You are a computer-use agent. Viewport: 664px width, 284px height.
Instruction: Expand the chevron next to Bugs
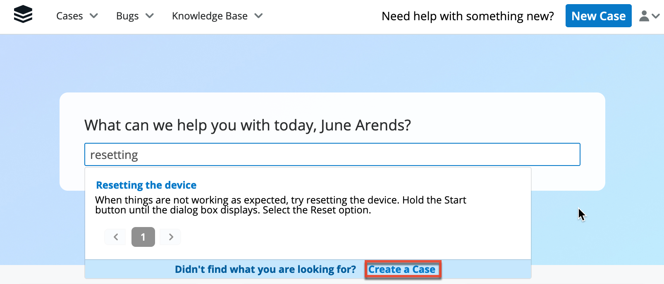pyautogui.click(x=150, y=16)
